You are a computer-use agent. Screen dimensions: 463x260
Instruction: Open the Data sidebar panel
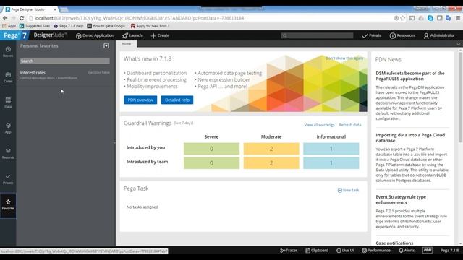[8, 103]
